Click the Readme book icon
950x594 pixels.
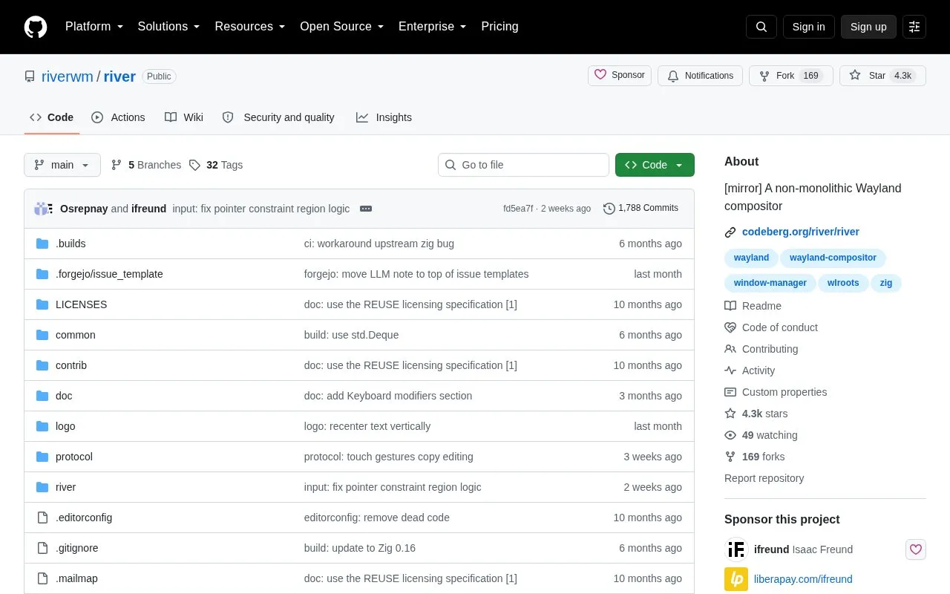730,306
